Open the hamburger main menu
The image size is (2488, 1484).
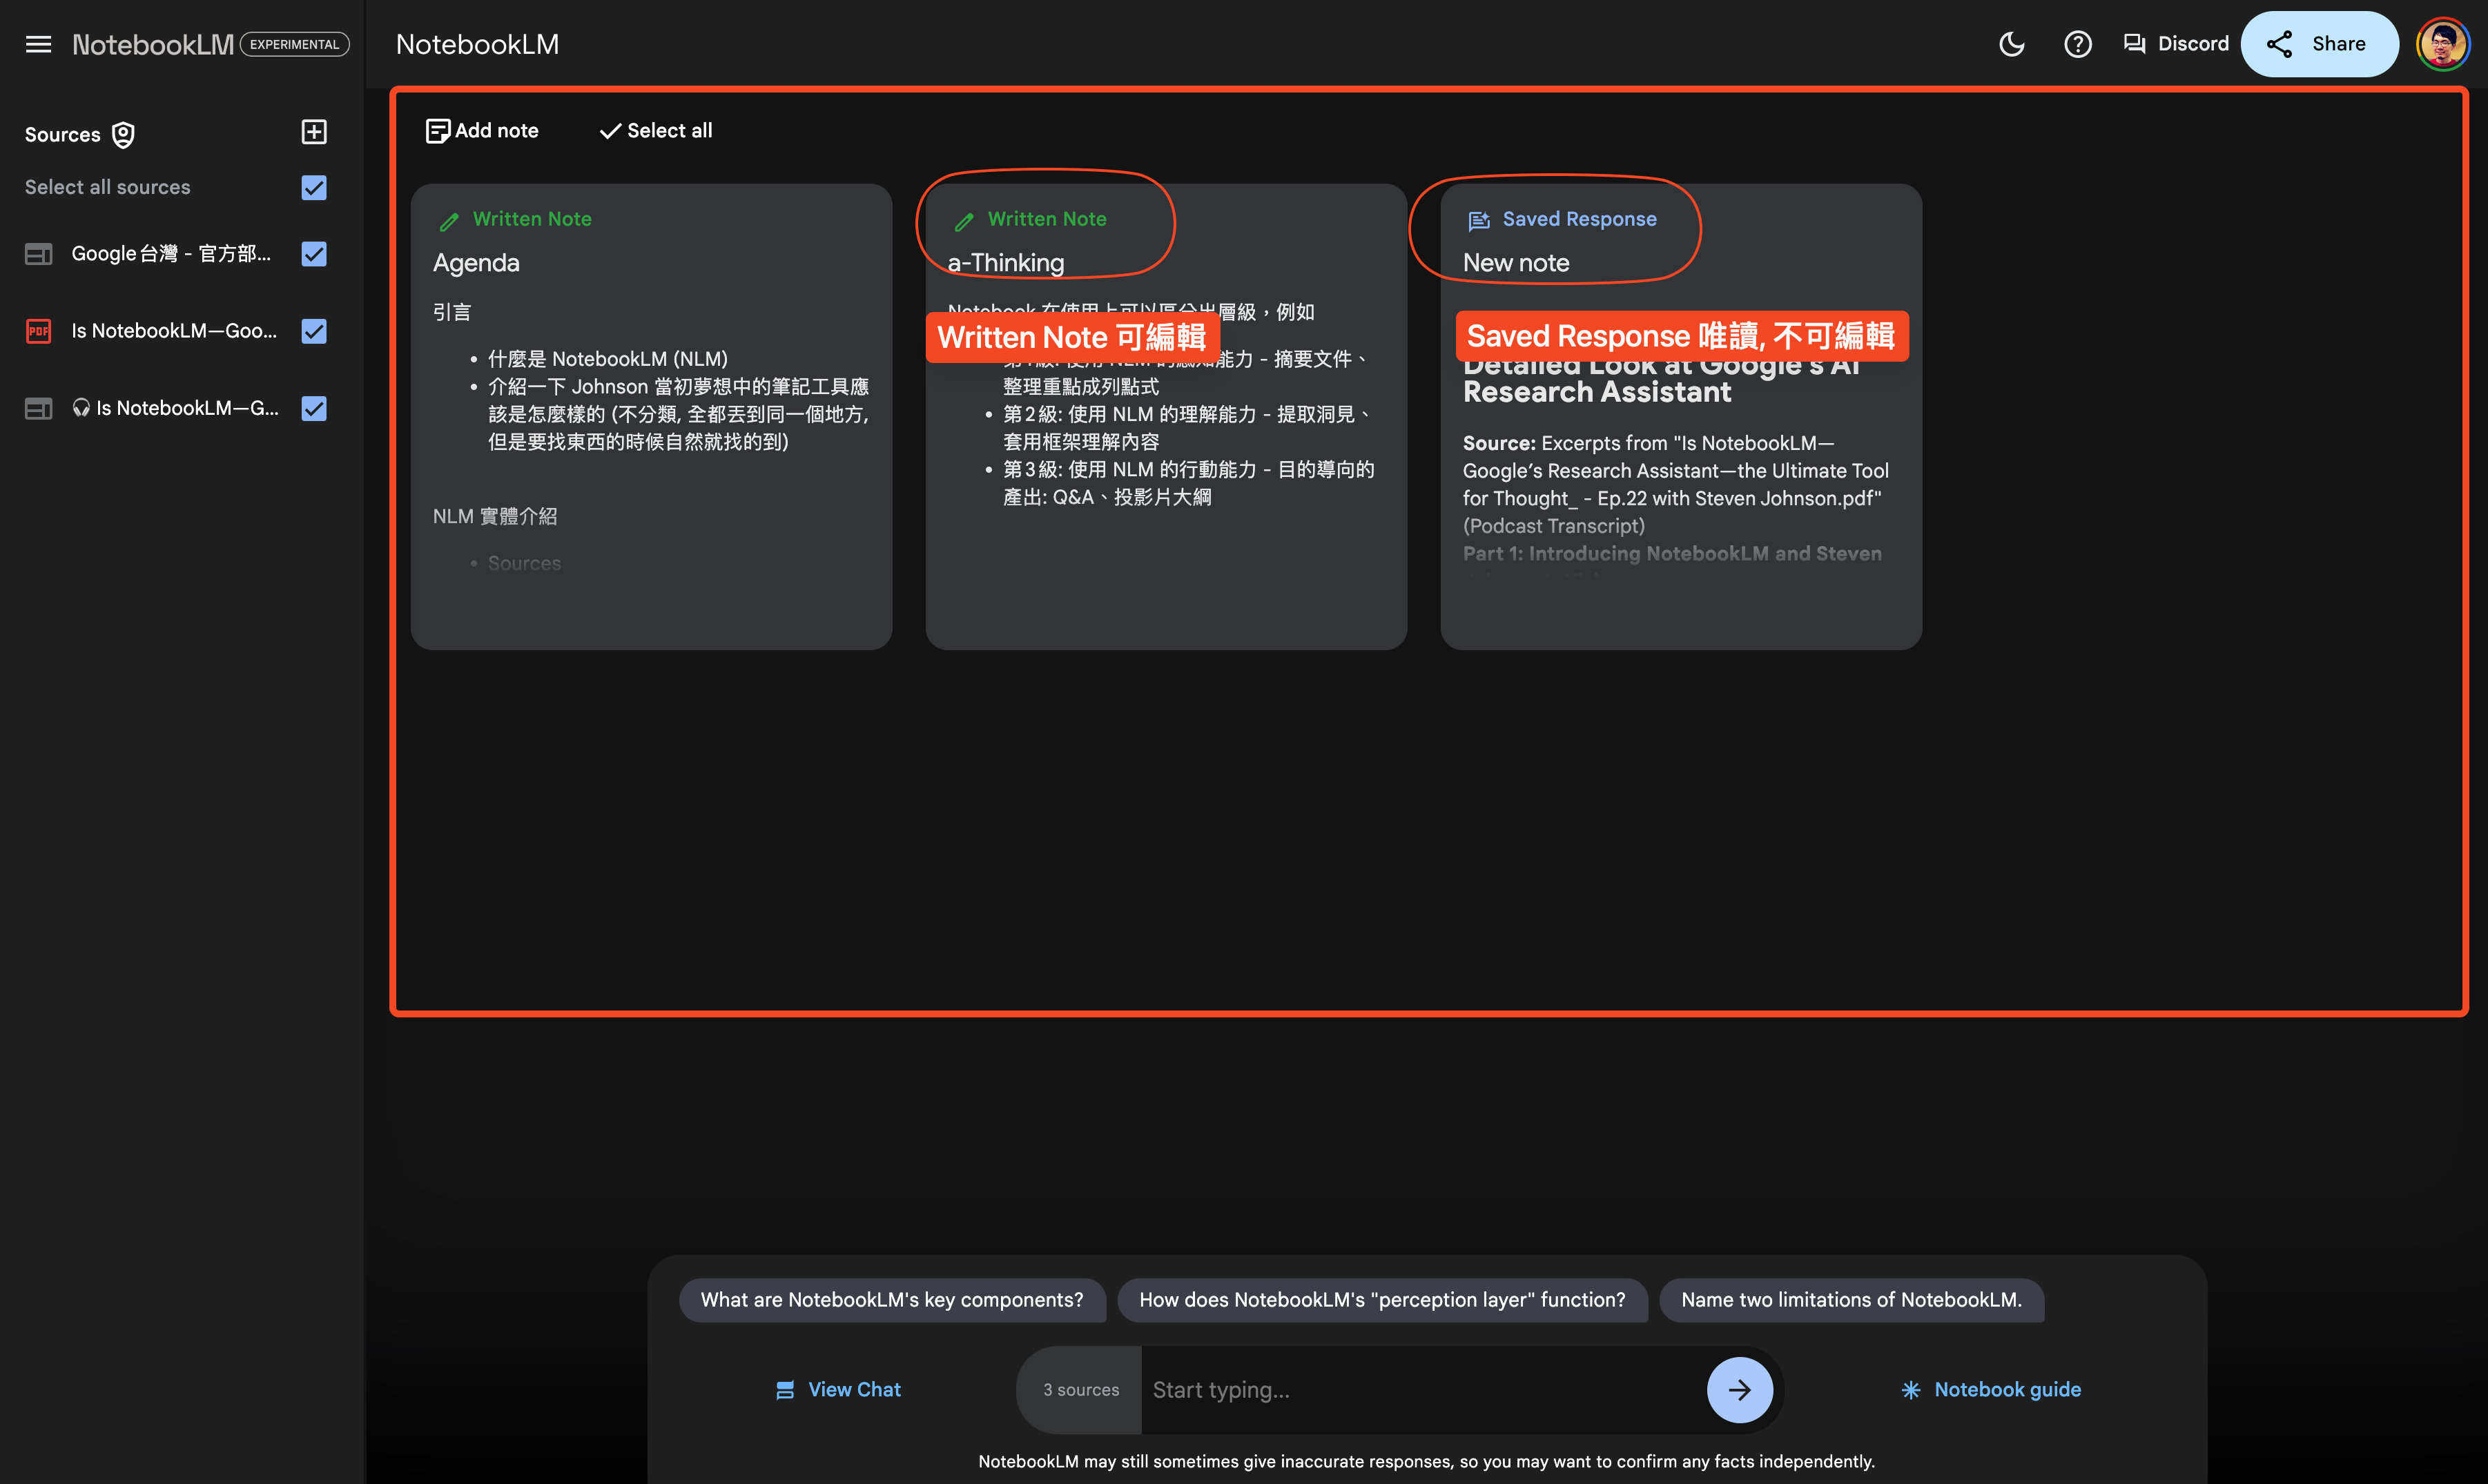click(38, 44)
